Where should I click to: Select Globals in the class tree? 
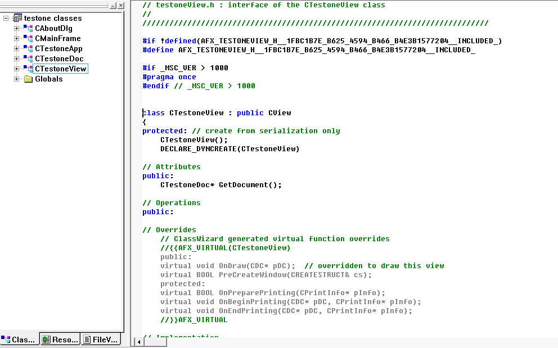(49, 79)
